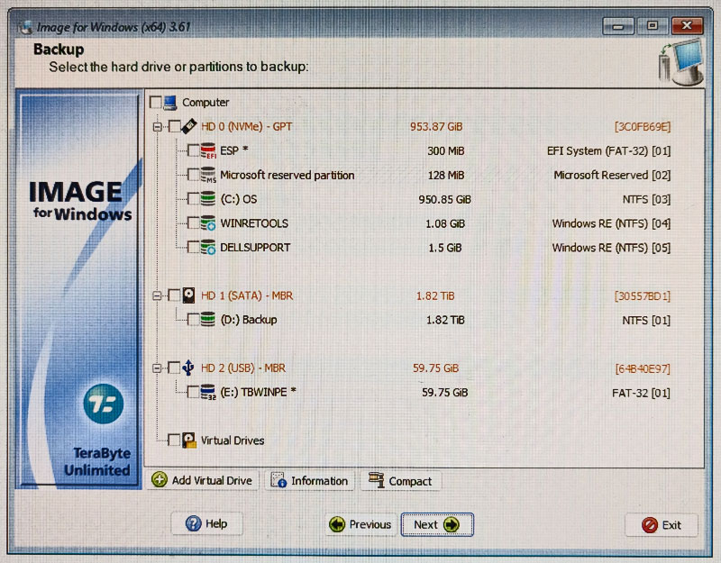Select the Virtual Drives label
The height and width of the screenshot is (563, 721).
[x=233, y=440]
